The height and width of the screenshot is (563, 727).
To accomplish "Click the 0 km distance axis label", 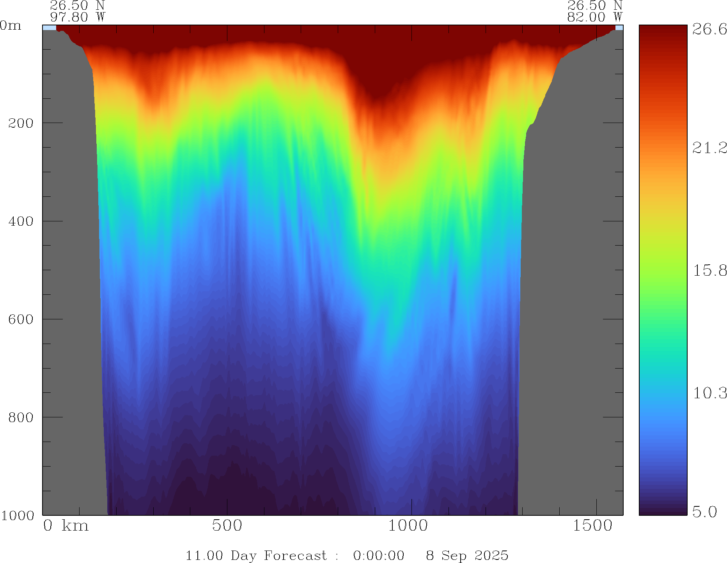I will coord(66,526).
